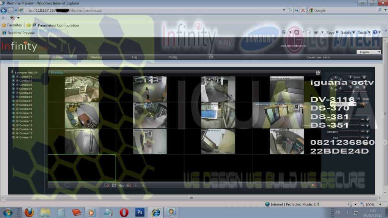Open the Favorites button
The image size is (388, 218).
point(12,25)
